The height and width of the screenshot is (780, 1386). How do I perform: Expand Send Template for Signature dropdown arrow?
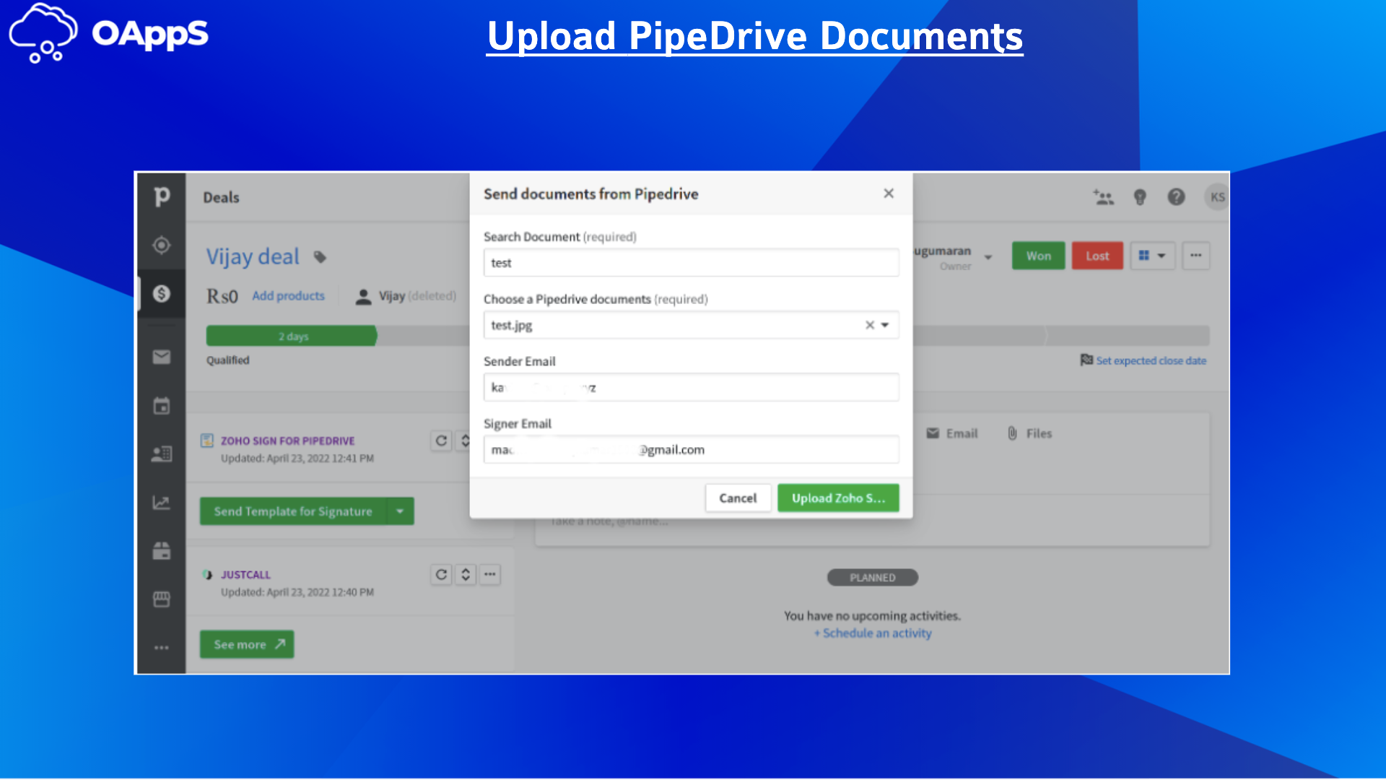click(x=400, y=511)
